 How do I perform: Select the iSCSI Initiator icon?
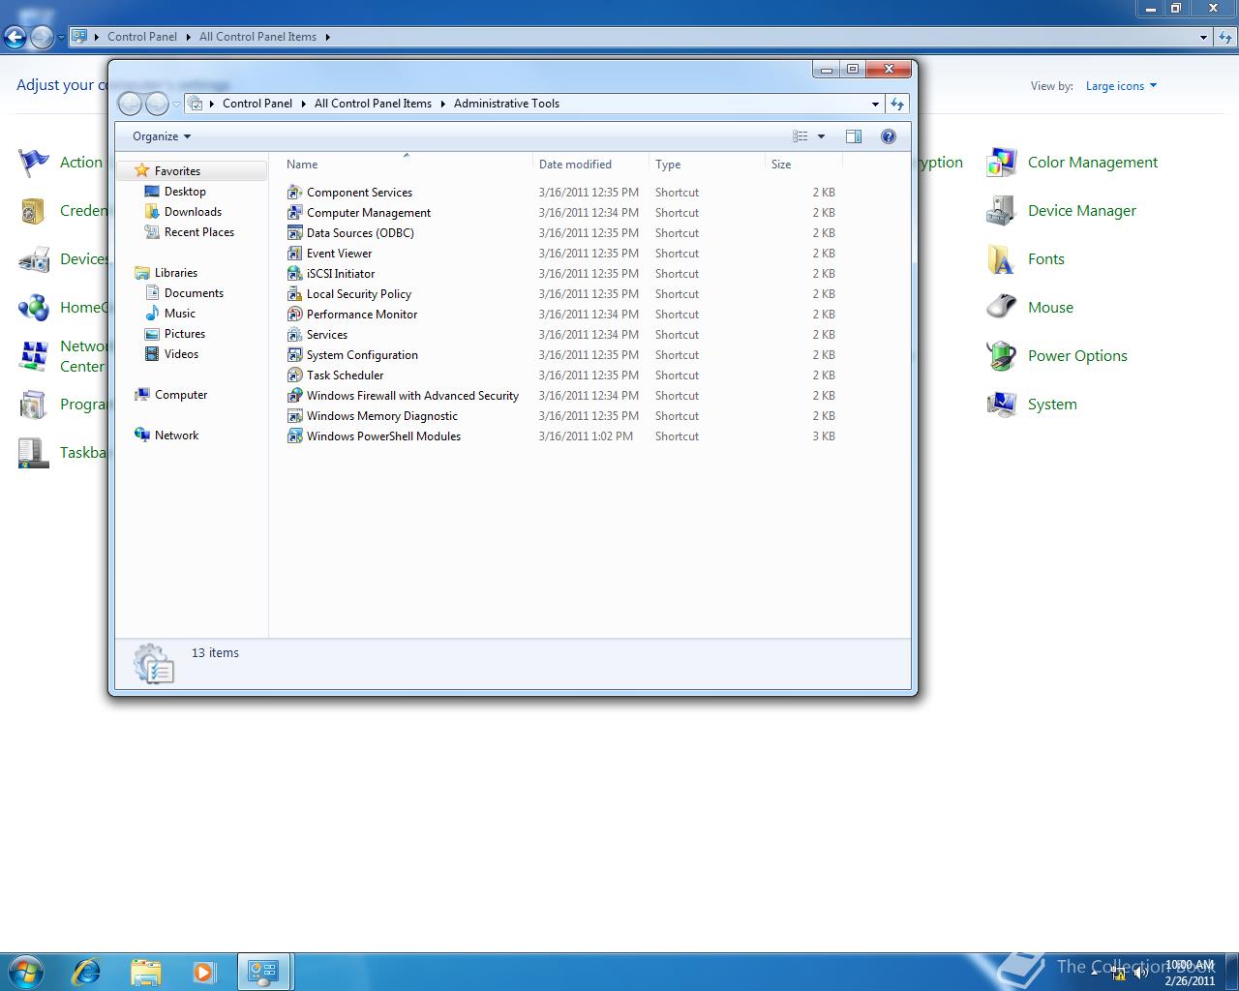click(295, 274)
